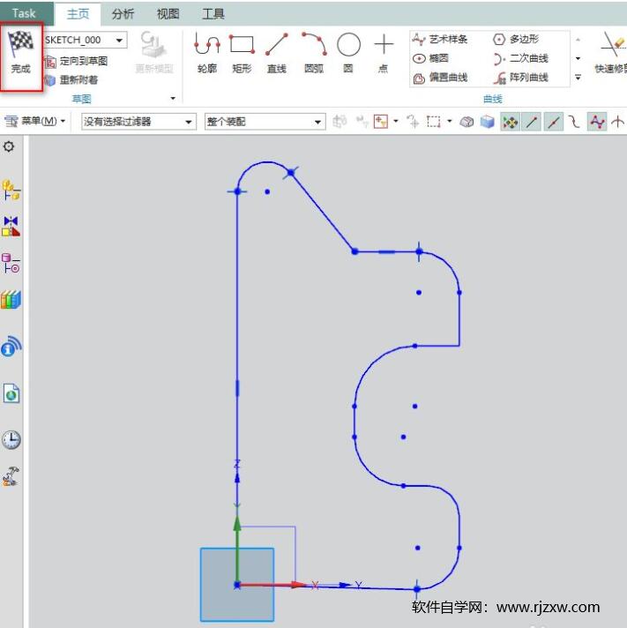Select the 圆 circle tool
Image resolution: width=627 pixels, height=628 pixels.
(x=348, y=52)
